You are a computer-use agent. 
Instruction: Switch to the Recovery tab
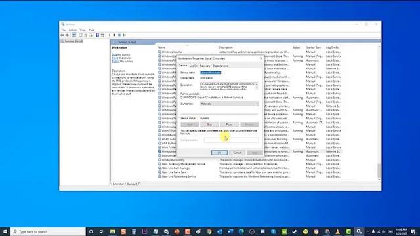pyautogui.click(x=205, y=66)
